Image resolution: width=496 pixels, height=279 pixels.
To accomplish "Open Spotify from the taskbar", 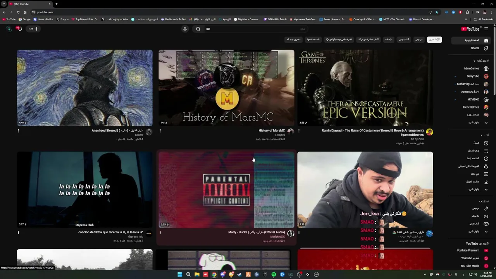I will [274, 274].
